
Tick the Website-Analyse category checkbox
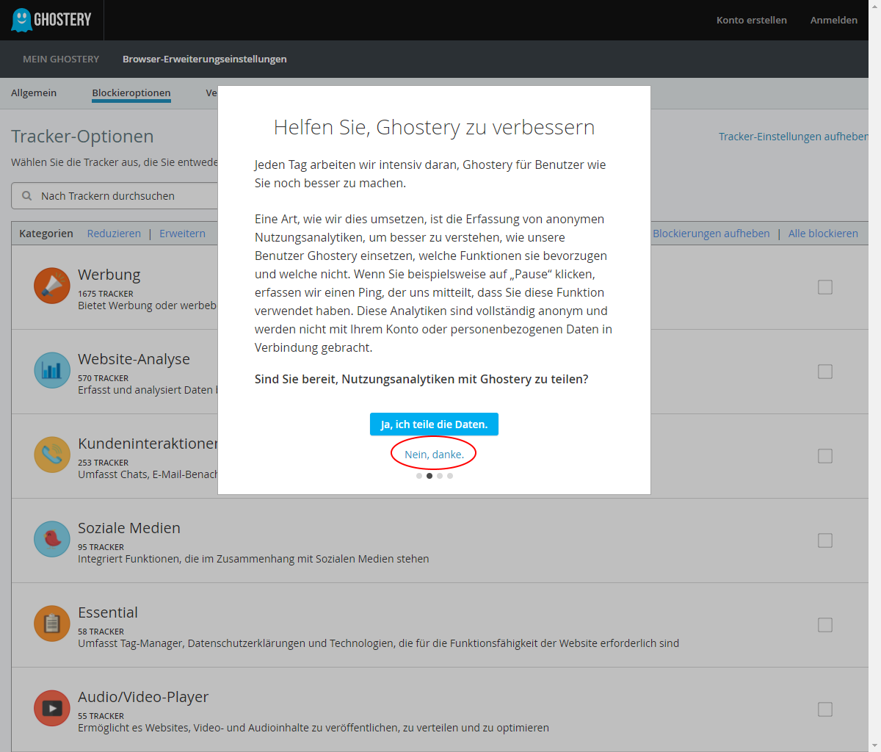825,372
